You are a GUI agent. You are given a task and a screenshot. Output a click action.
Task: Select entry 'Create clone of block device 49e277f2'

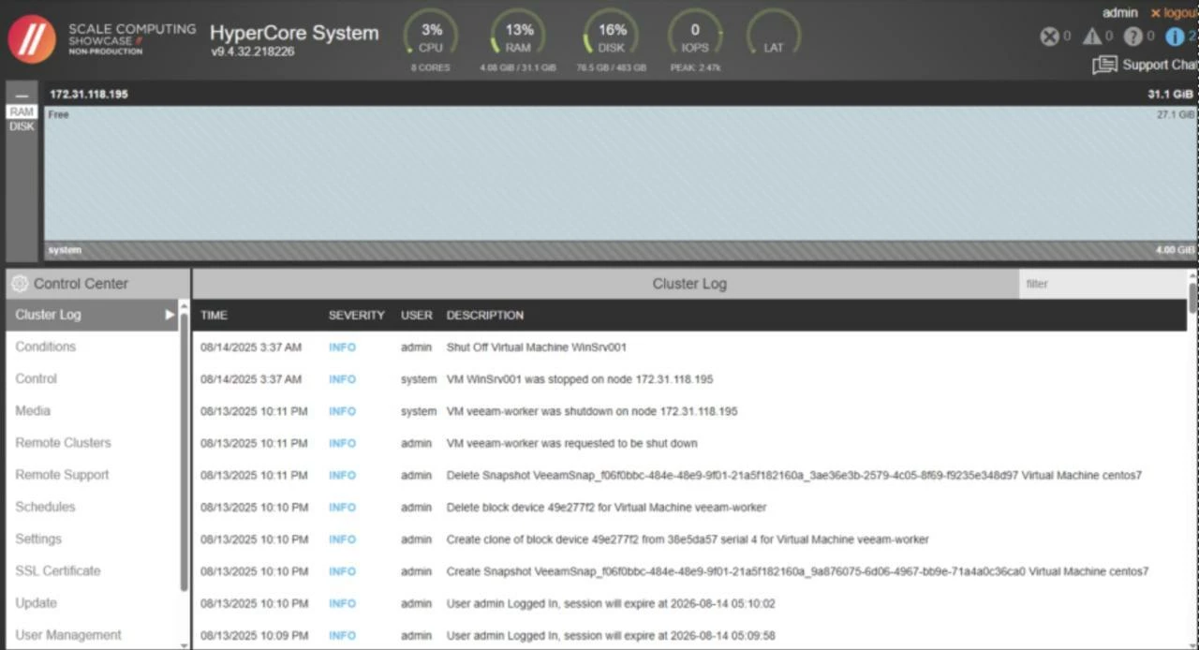coord(689,539)
